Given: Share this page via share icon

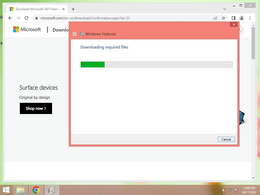Looking at the screenshot, I should [x=215, y=18].
